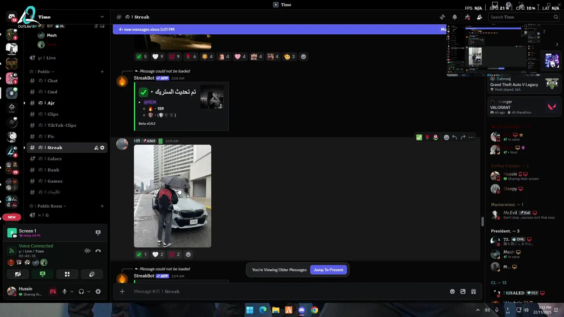Reply to HR's message with arrow icon
Screen dimensions: 564x317
[455, 137]
